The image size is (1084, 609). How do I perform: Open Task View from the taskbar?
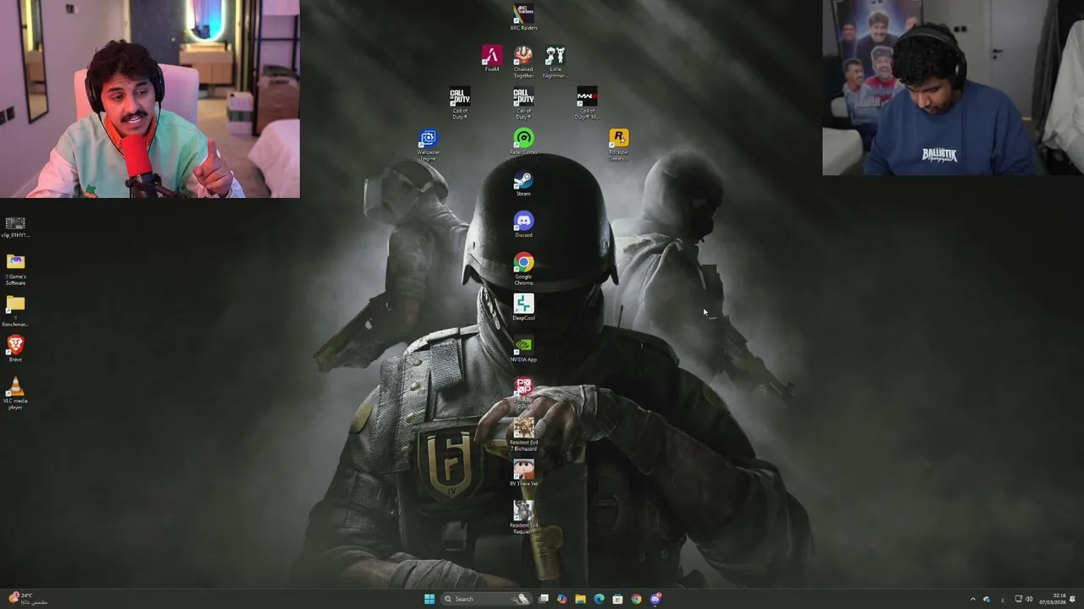point(544,599)
